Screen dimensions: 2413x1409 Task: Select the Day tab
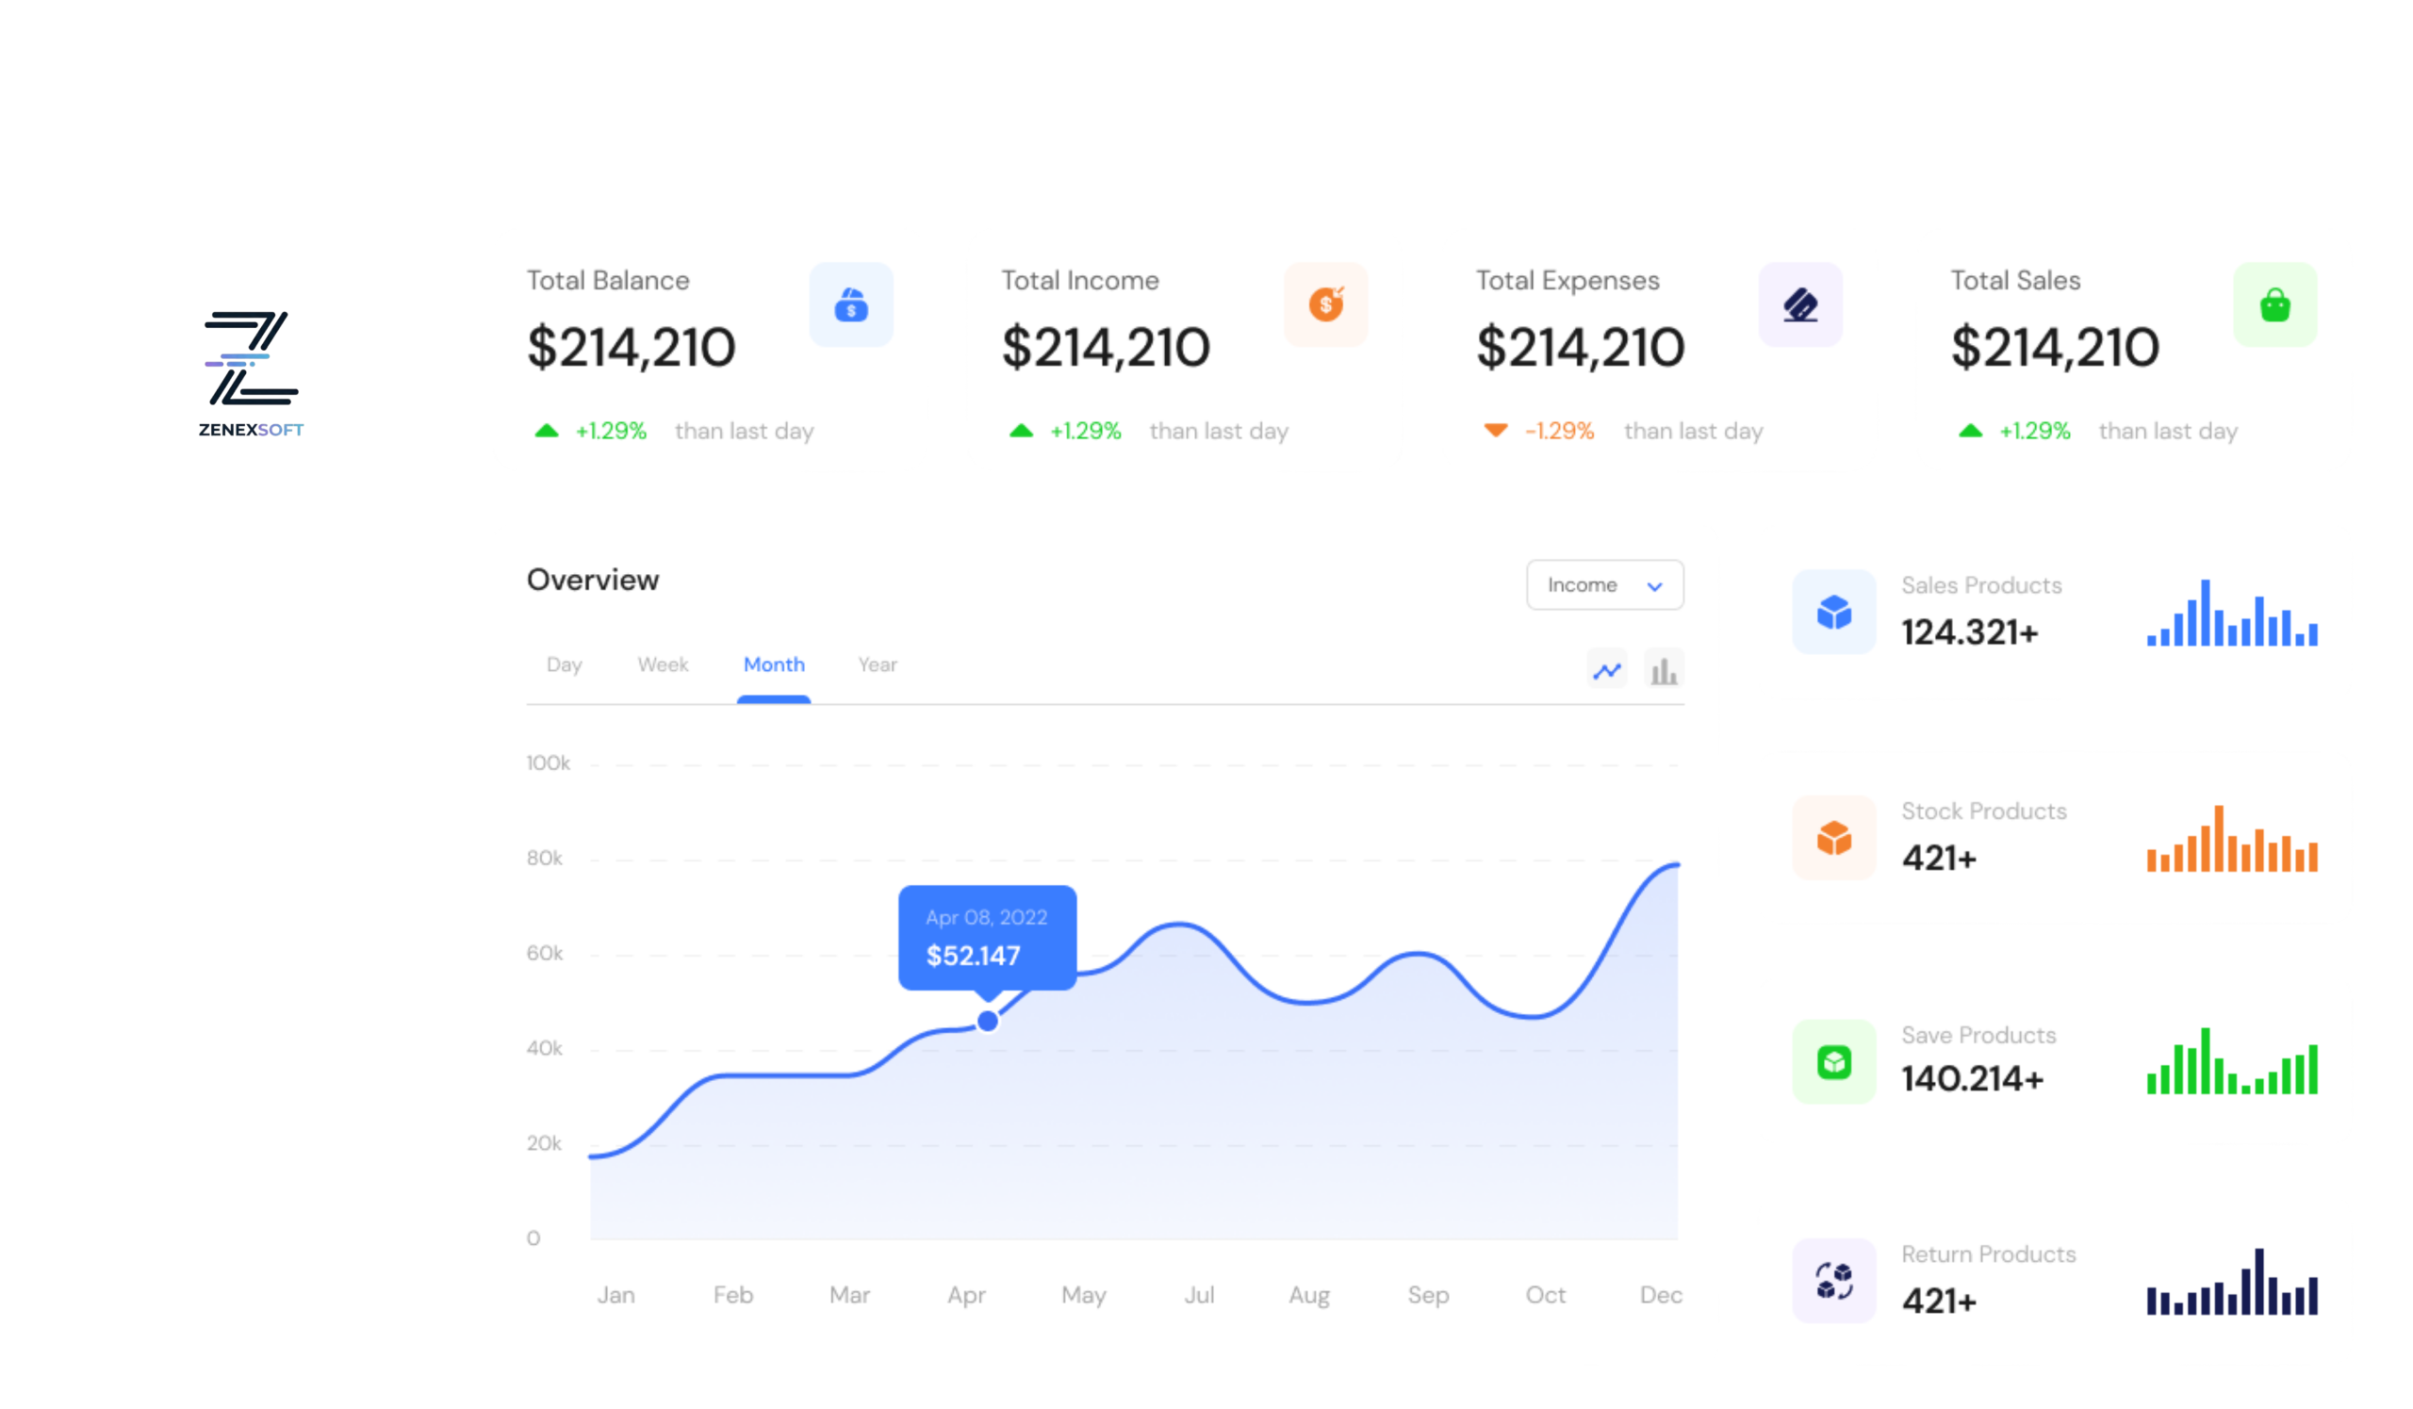click(564, 664)
